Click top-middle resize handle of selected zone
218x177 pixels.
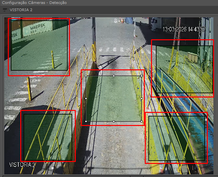tap(114, 76)
